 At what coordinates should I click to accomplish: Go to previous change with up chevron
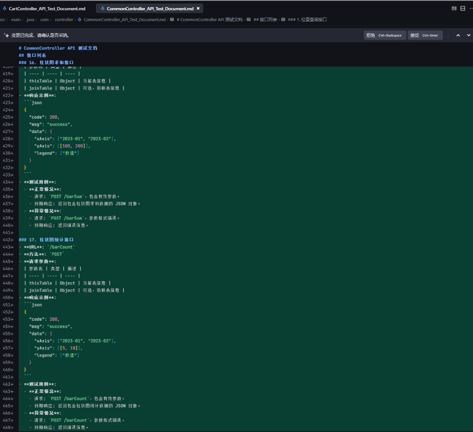pos(458,35)
